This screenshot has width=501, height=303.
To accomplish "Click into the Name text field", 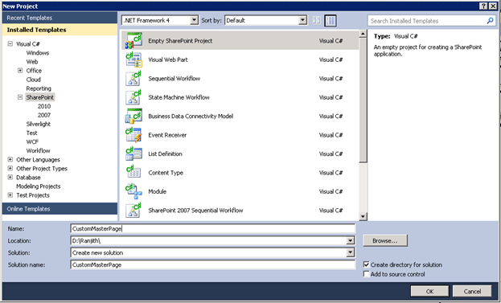I will click(213, 228).
